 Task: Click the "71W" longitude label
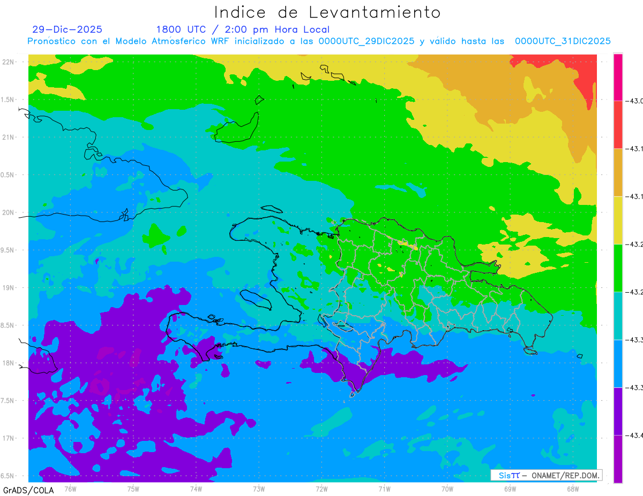tap(384, 489)
